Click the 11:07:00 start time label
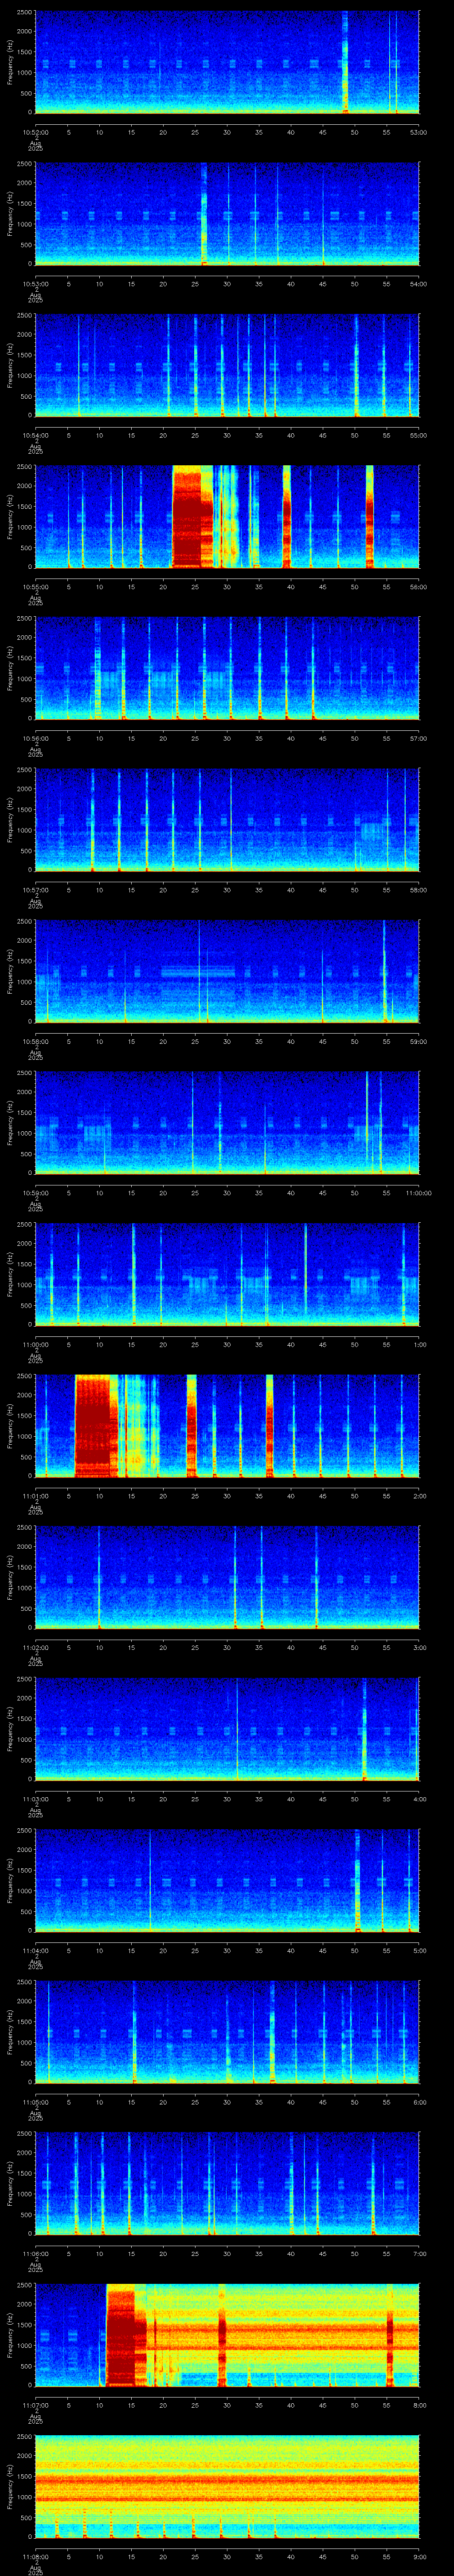This screenshot has height=2576, width=454. click(36, 2404)
